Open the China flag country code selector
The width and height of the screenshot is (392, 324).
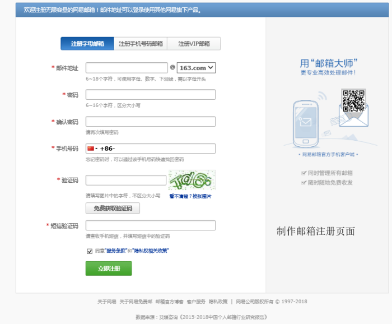(x=92, y=149)
